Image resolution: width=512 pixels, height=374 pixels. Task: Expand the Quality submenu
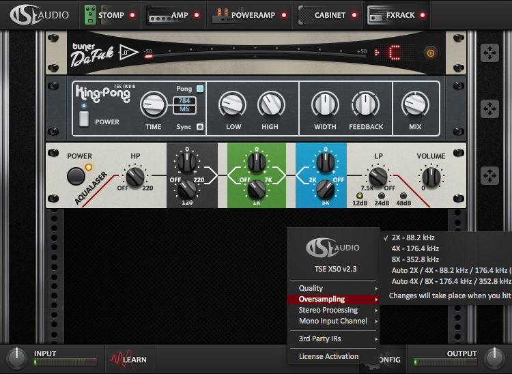tap(333, 288)
